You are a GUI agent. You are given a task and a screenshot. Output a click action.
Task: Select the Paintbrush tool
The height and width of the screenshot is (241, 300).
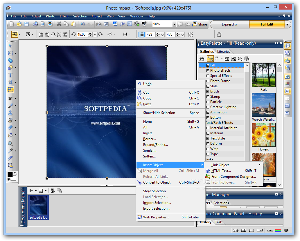tap(10, 106)
